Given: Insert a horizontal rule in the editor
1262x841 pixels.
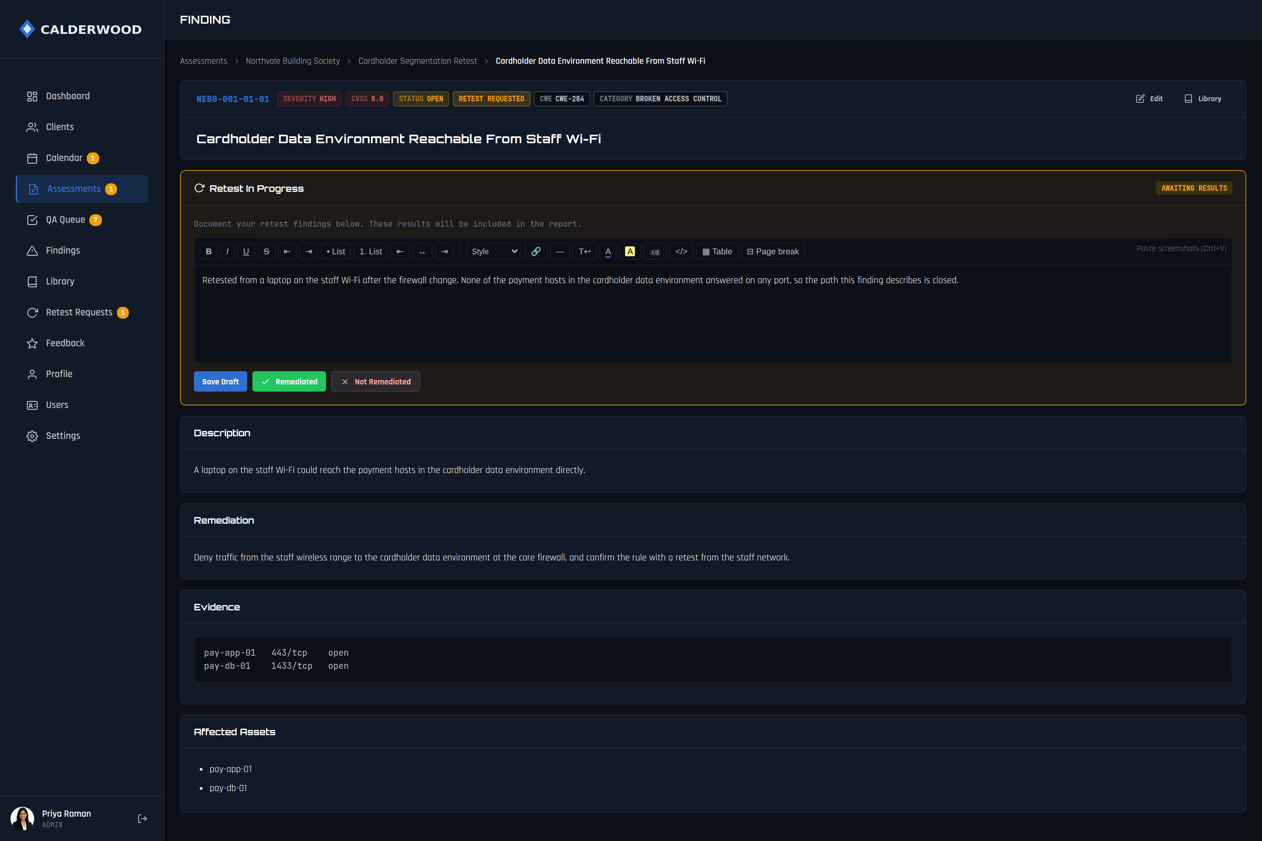Looking at the screenshot, I should coord(560,252).
